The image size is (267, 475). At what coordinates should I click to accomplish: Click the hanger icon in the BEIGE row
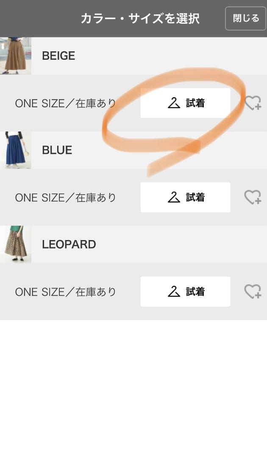[x=174, y=103]
